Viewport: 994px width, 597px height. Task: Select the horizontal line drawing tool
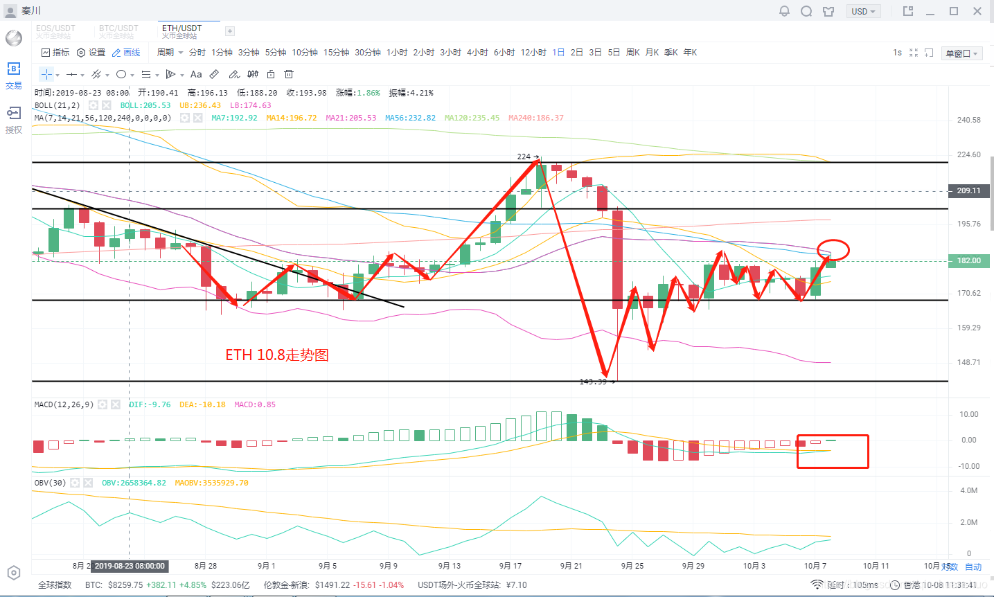click(x=71, y=74)
